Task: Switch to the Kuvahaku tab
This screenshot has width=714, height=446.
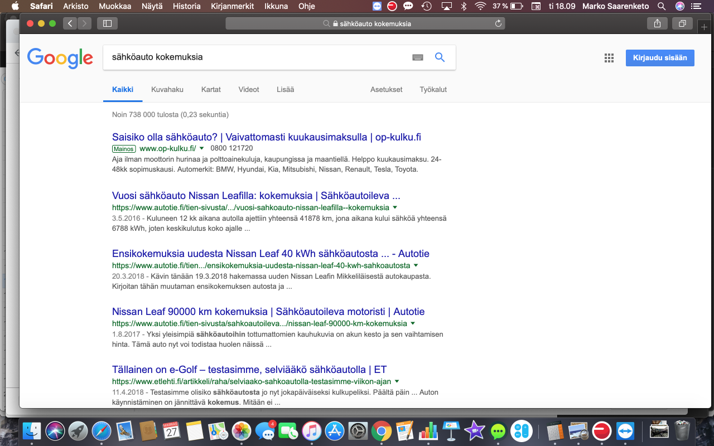Action: coord(167,89)
